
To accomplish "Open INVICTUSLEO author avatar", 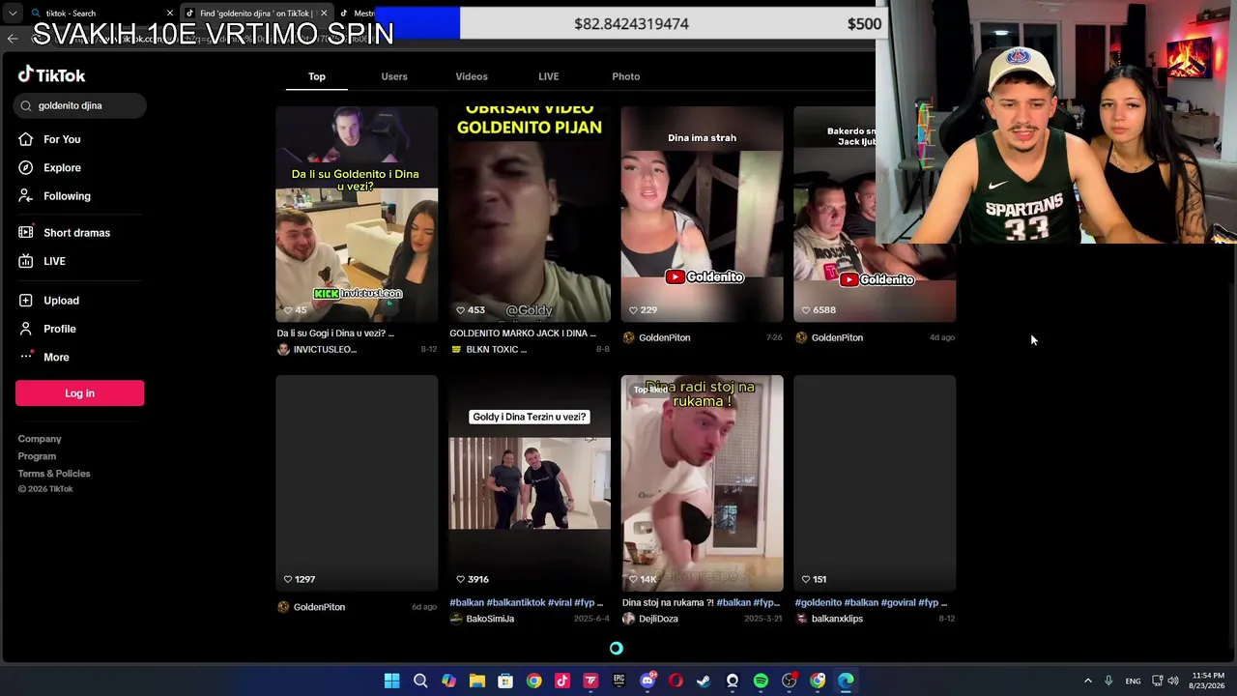I will click(x=283, y=349).
